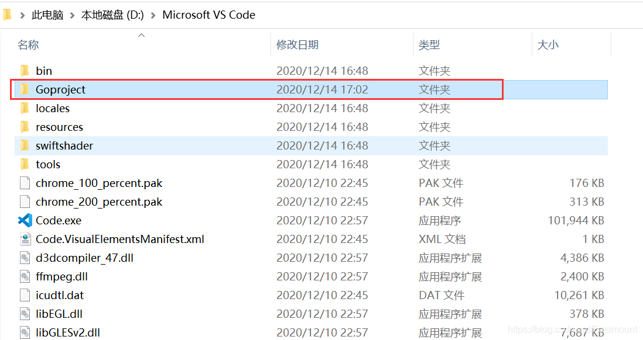The height and width of the screenshot is (340, 643).
Task: Select the chrome_100_percent.pak file name
Action: 99,183
